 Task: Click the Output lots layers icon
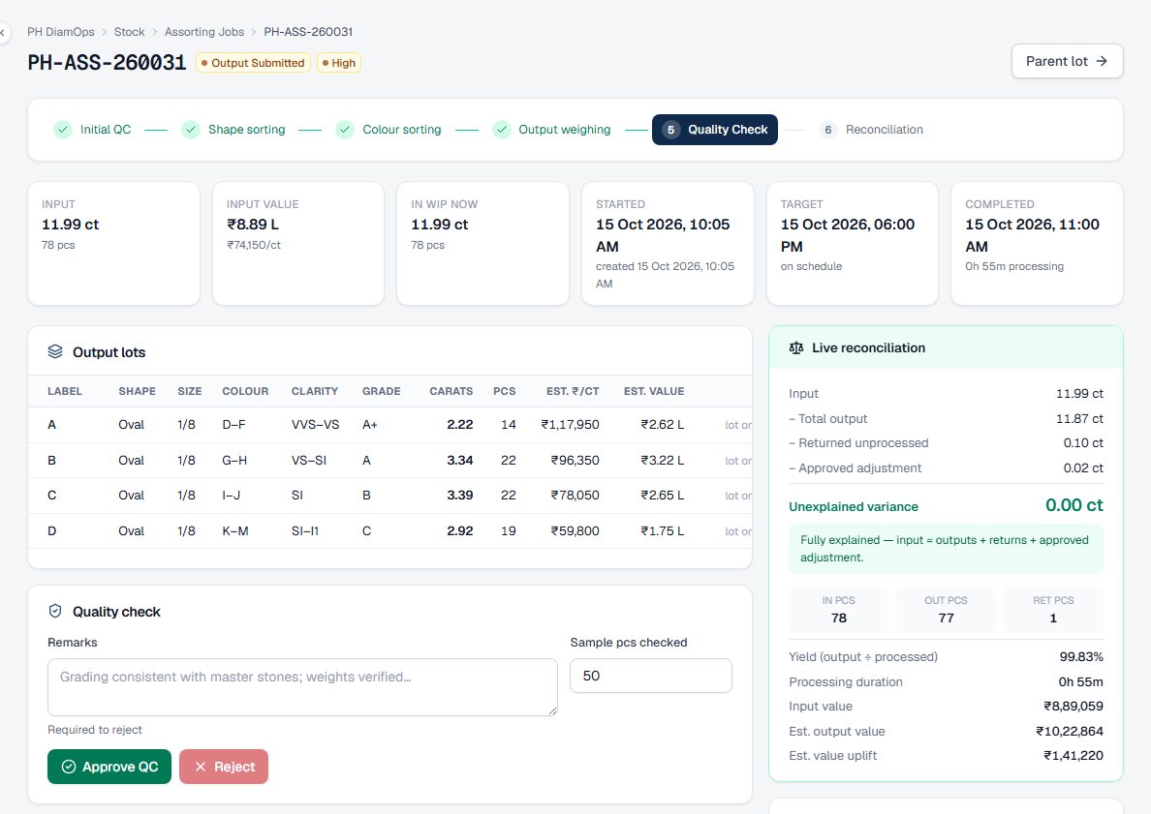pos(55,352)
